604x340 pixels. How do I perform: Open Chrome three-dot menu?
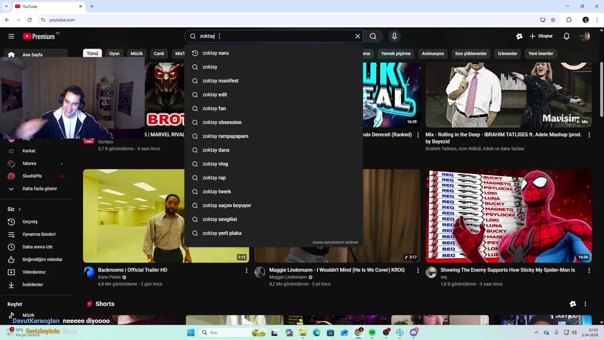(x=597, y=20)
